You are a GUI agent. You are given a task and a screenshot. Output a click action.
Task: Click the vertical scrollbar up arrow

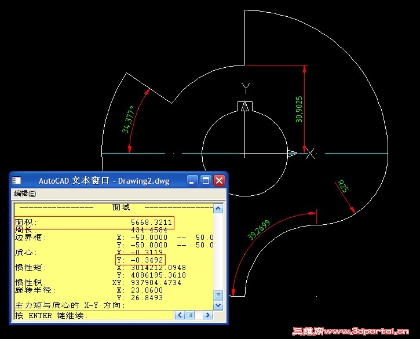[218, 209]
